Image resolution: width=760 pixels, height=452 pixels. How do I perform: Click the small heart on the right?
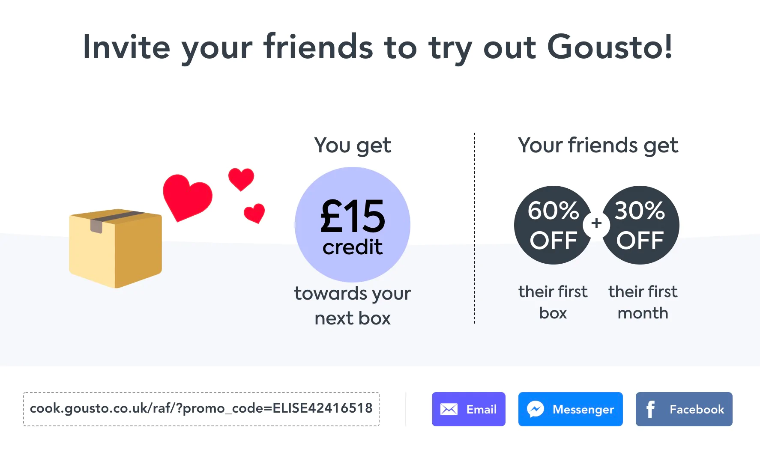coord(254,213)
